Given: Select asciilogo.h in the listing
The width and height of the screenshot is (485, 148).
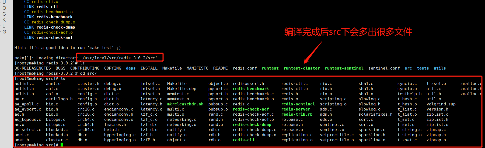Looking at the screenshot, I should (59, 99).
